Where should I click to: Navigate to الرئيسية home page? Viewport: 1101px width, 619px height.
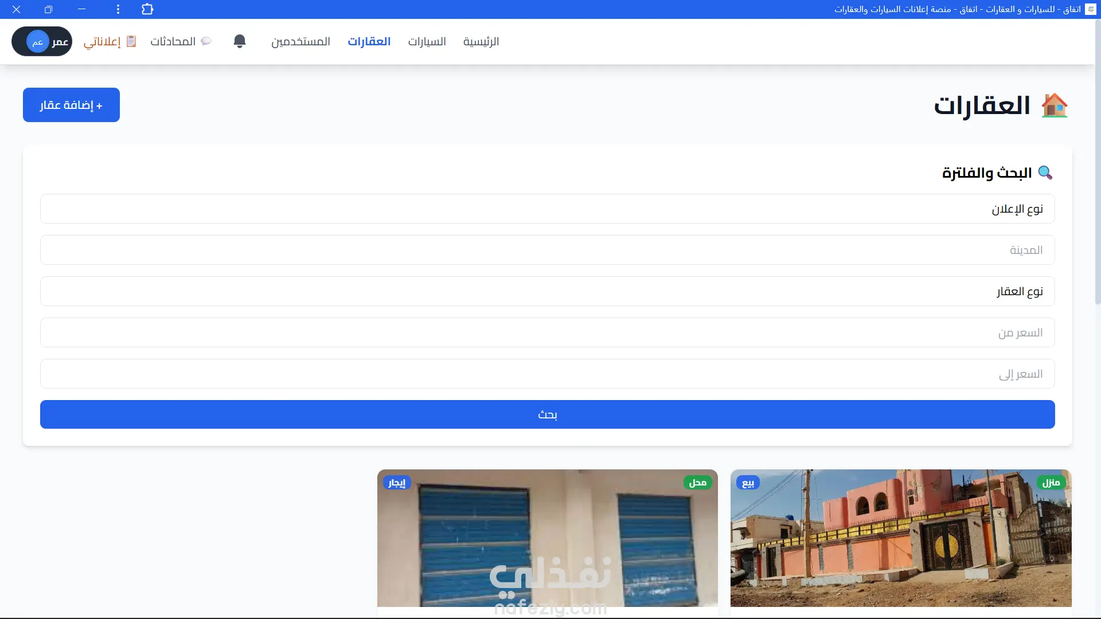pyautogui.click(x=481, y=41)
